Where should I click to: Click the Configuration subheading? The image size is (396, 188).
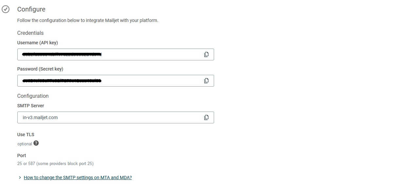[33, 96]
